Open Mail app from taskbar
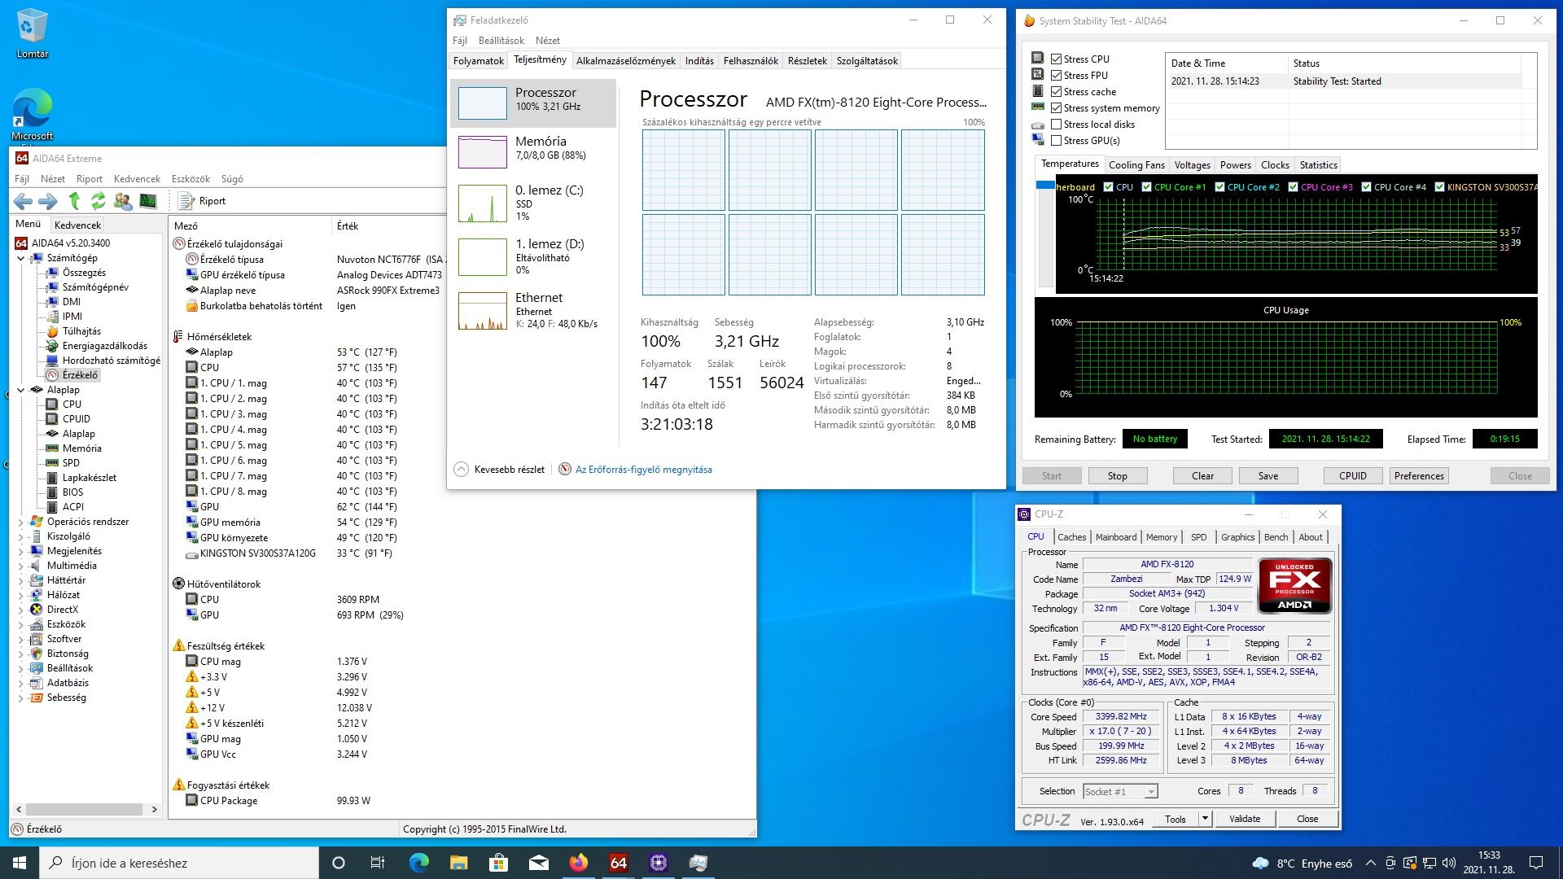Viewport: 1563px width, 879px height. [538, 863]
